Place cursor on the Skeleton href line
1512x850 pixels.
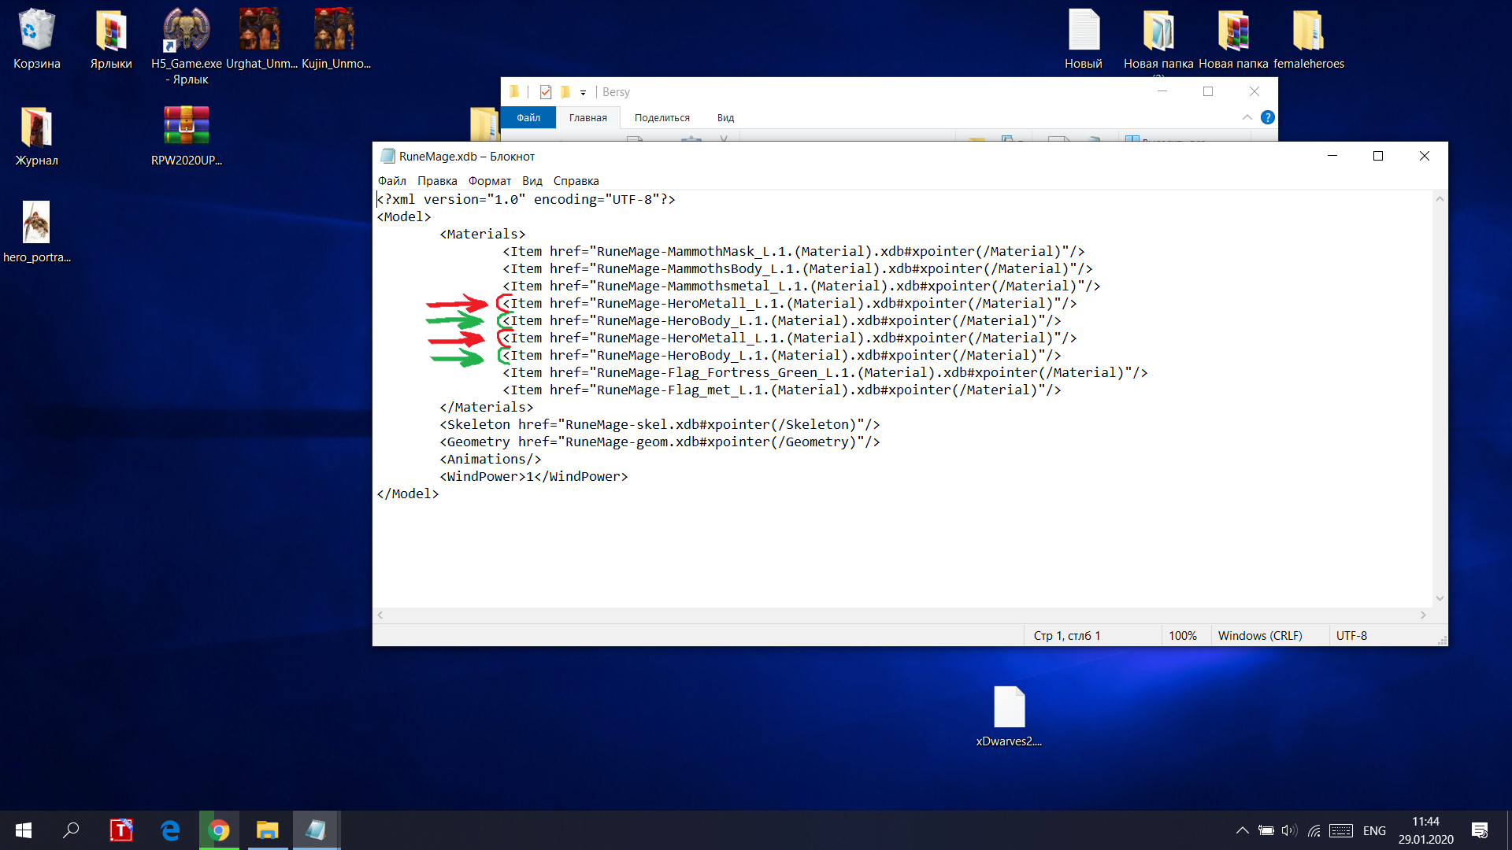click(x=660, y=425)
